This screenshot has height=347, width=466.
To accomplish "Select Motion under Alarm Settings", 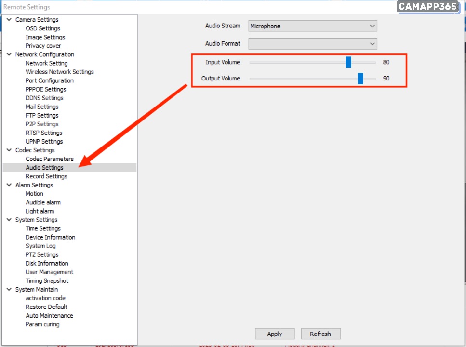I will pyautogui.click(x=34, y=194).
